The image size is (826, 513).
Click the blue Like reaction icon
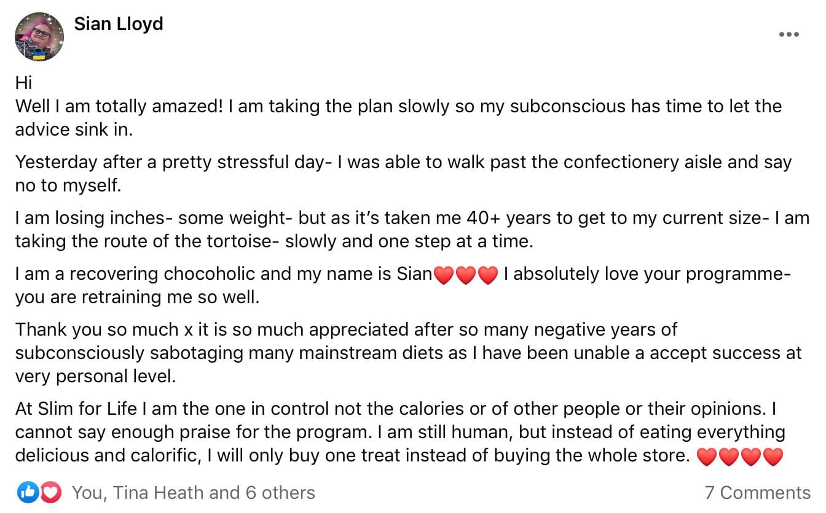(28, 492)
